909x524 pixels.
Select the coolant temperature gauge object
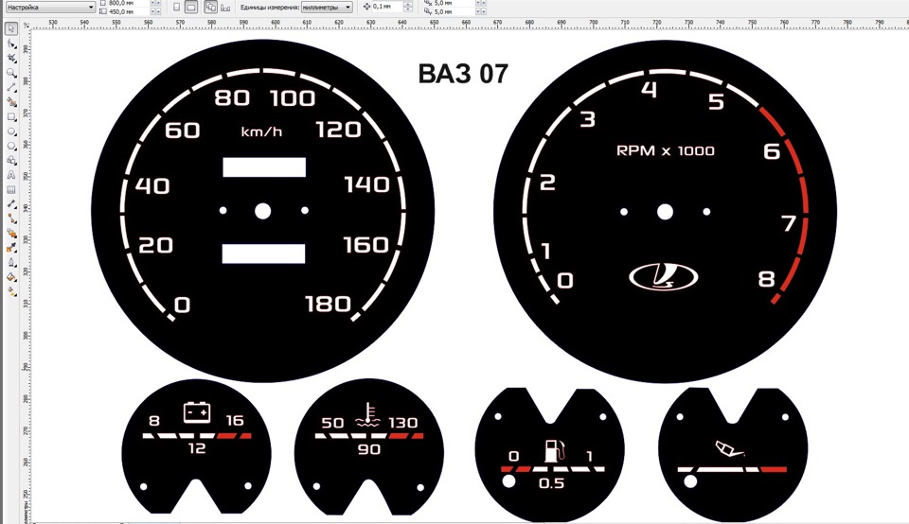tap(368, 446)
